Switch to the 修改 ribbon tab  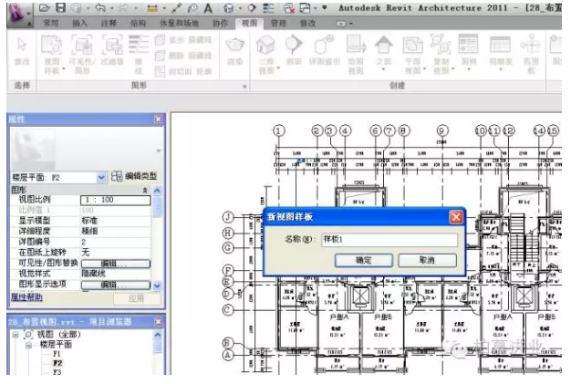click(307, 24)
